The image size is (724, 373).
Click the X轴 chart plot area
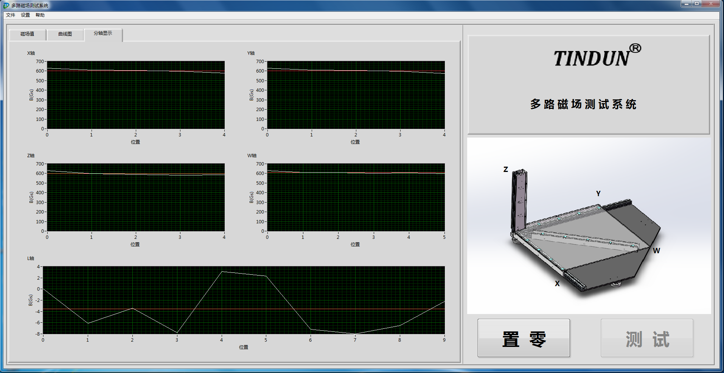136,95
